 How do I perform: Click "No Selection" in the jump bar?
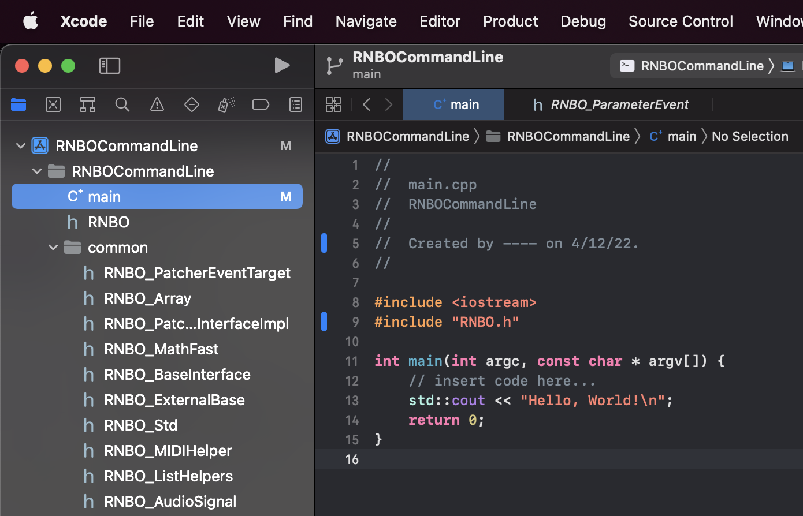coord(750,136)
